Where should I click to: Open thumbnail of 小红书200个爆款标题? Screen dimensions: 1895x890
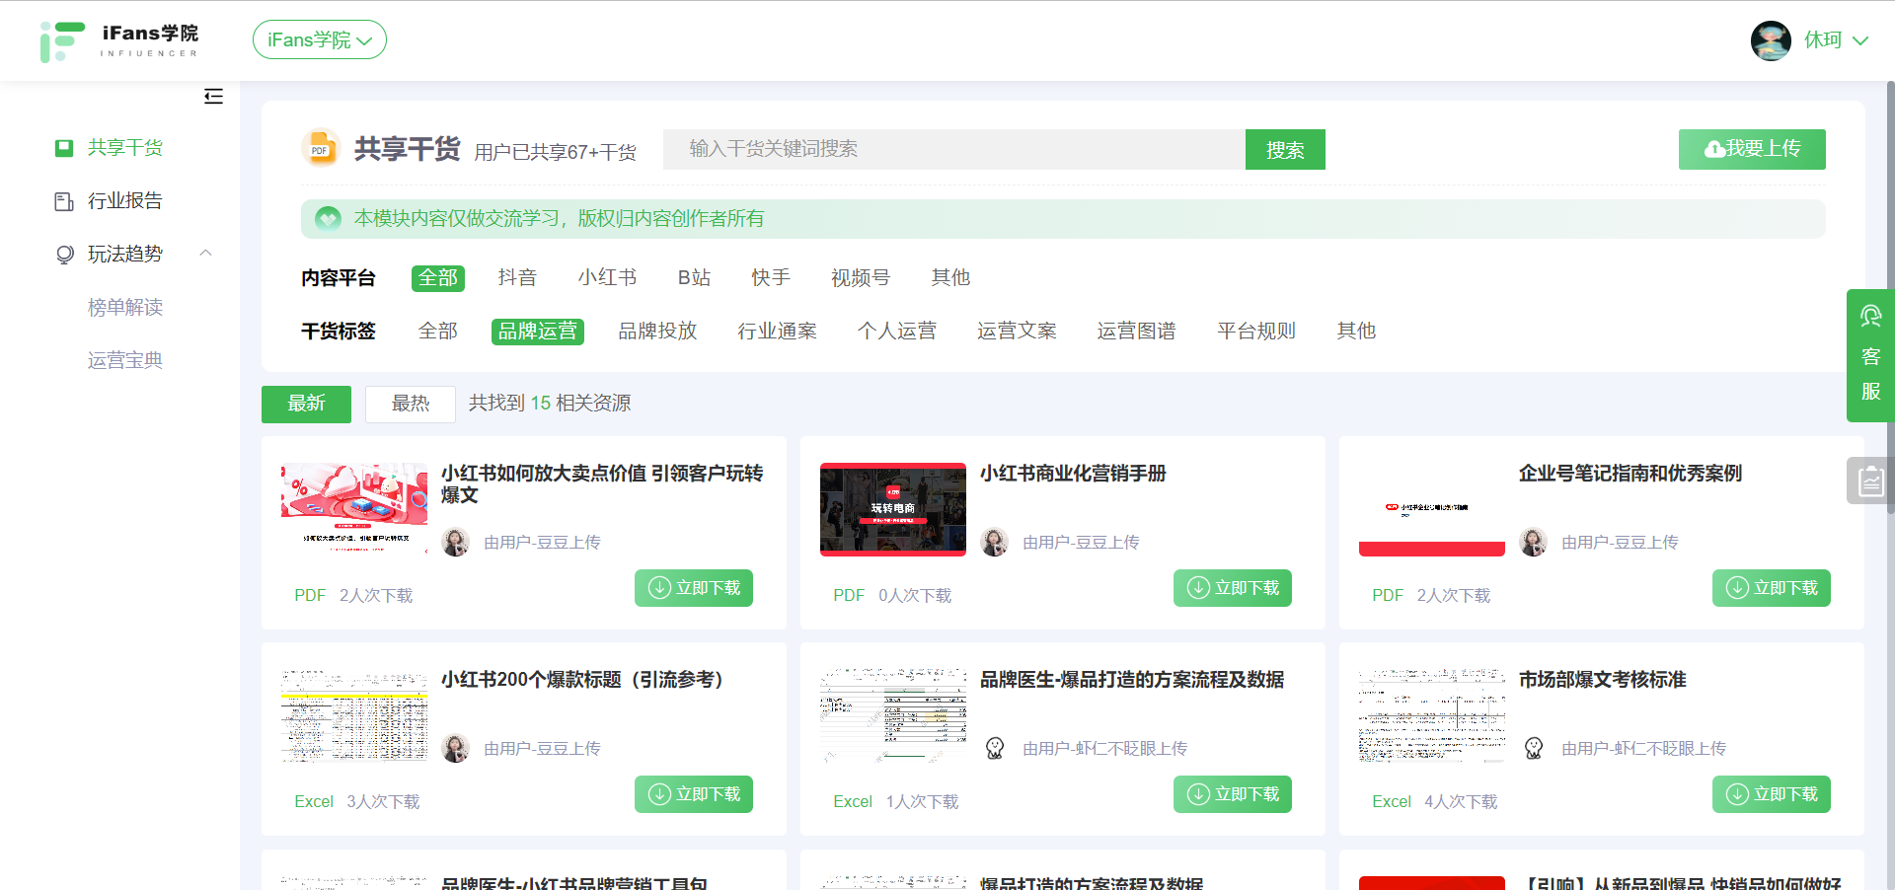[354, 715]
